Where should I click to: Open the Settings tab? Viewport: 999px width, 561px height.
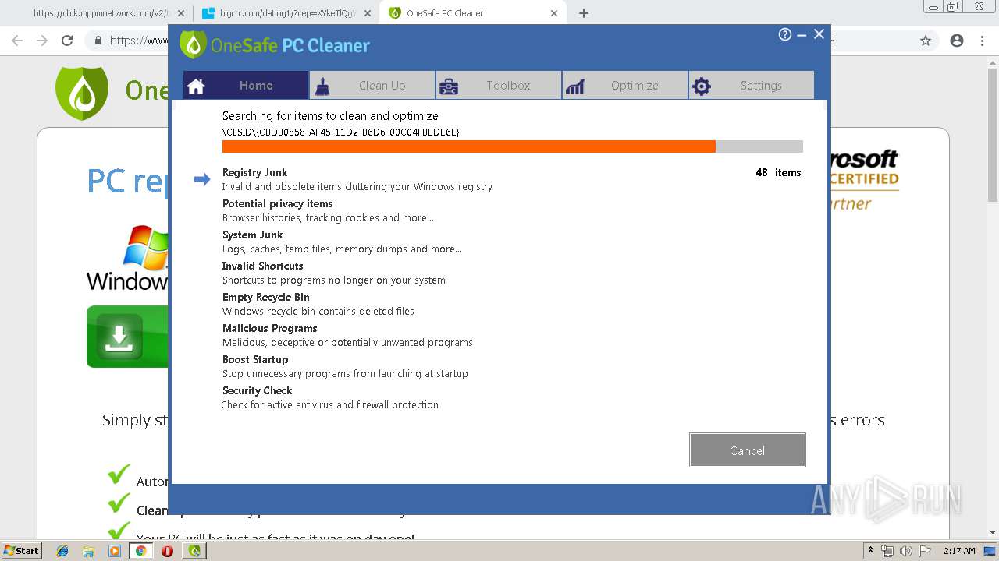point(752,86)
